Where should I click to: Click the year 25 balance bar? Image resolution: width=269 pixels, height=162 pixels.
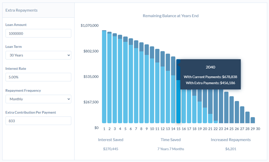pyautogui.click(x=231, y=110)
